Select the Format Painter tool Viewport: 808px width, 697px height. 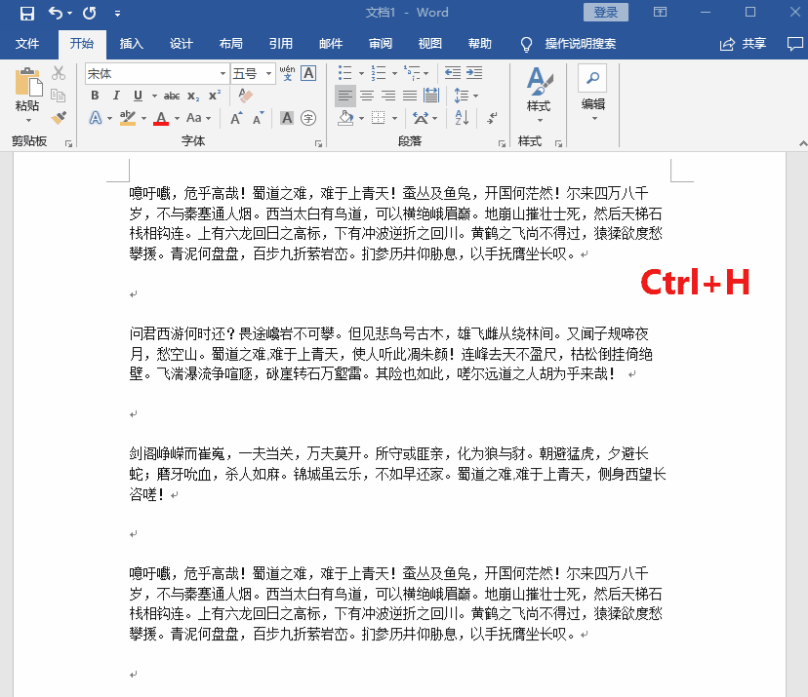coord(59,117)
